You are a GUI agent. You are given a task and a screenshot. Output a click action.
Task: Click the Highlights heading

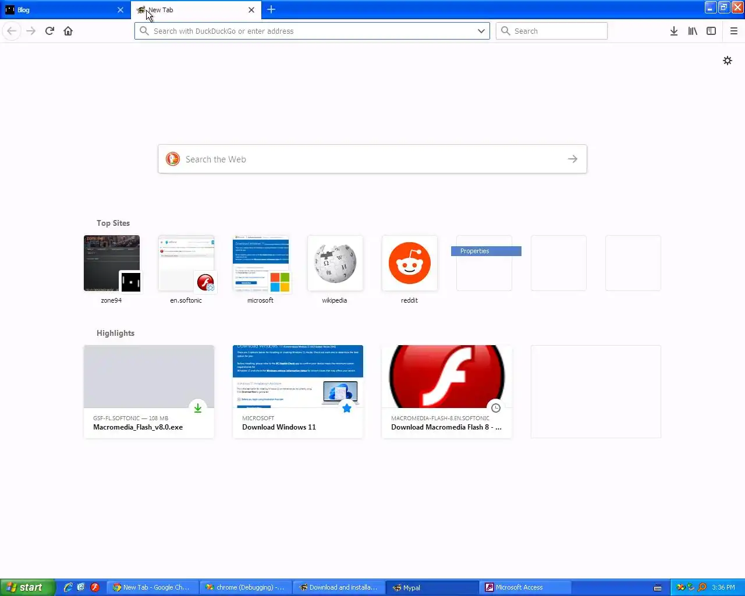pyautogui.click(x=115, y=333)
